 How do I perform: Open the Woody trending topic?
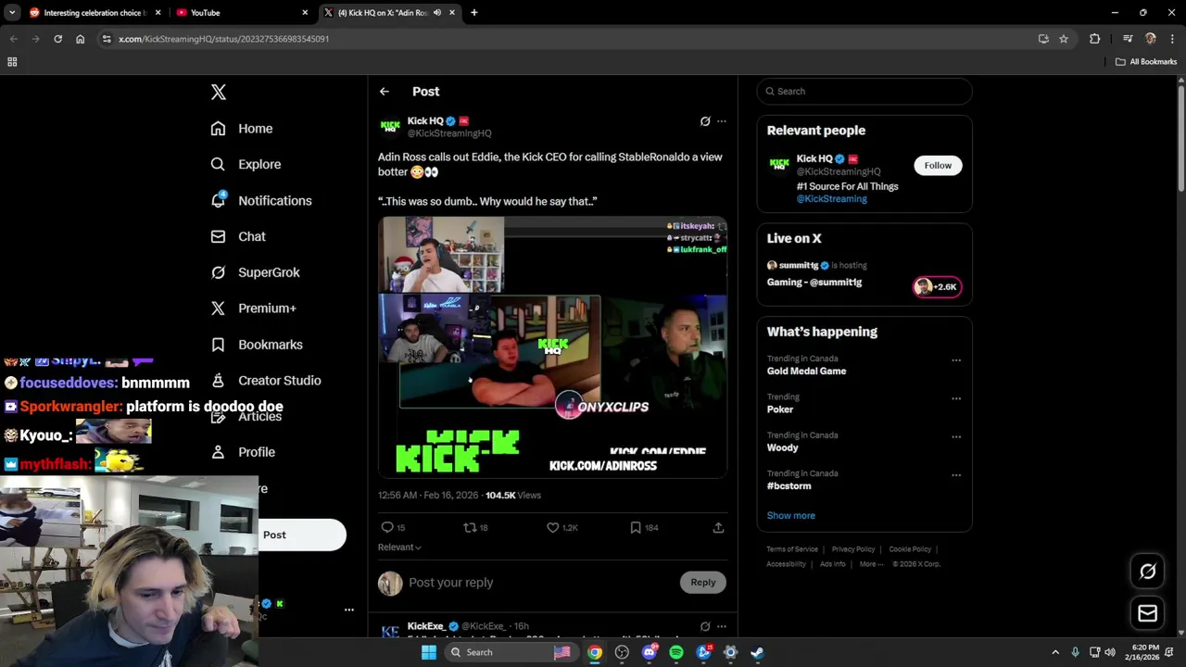tap(783, 447)
